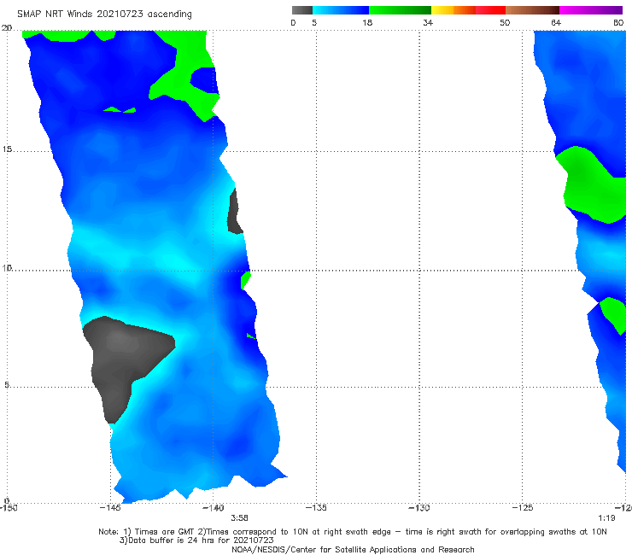This screenshot has height=555, width=632.
Task: Click the latitude axis label 15
Action: coord(7,149)
